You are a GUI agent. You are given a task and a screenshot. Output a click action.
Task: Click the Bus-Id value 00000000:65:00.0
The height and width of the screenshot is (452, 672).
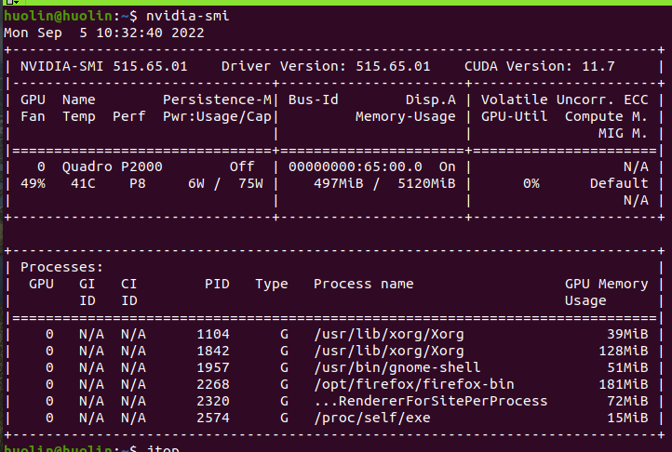[x=356, y=166]
